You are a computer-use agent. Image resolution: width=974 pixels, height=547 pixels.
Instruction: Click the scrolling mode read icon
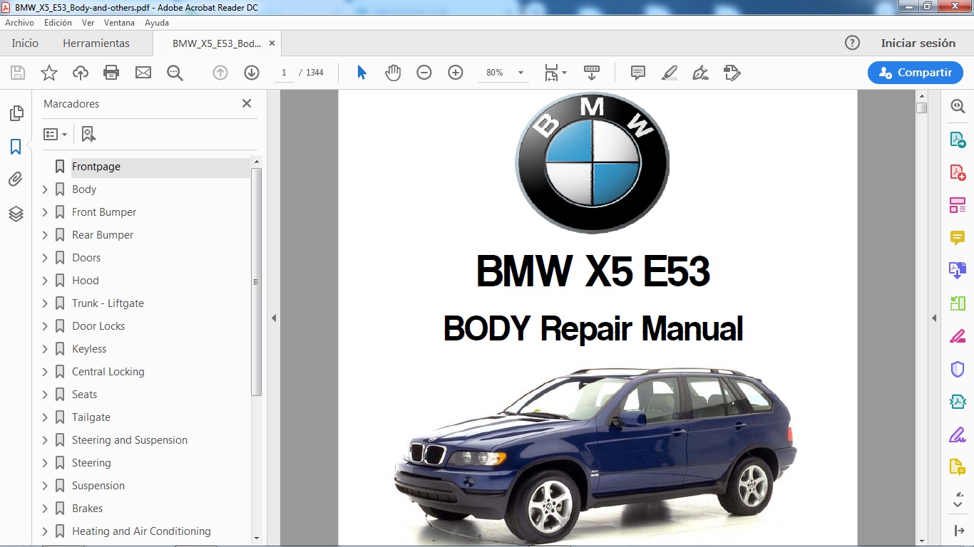tap(592, 73)
